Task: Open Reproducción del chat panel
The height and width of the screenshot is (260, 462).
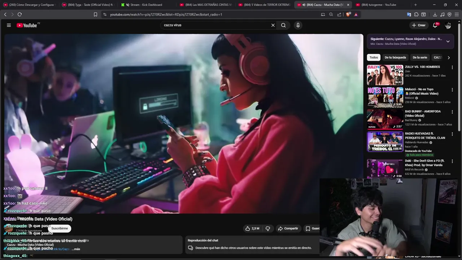Action: [x=253, y=245]
